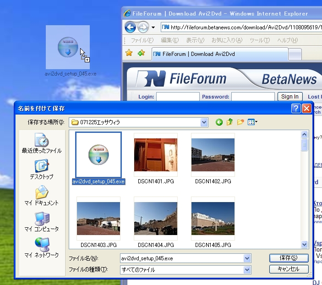The height and width of the screenshot is (285, 322).
Task: Open the 保存する場所 folder dropdown
Action: pyautogui.click(x=204, y=122)
